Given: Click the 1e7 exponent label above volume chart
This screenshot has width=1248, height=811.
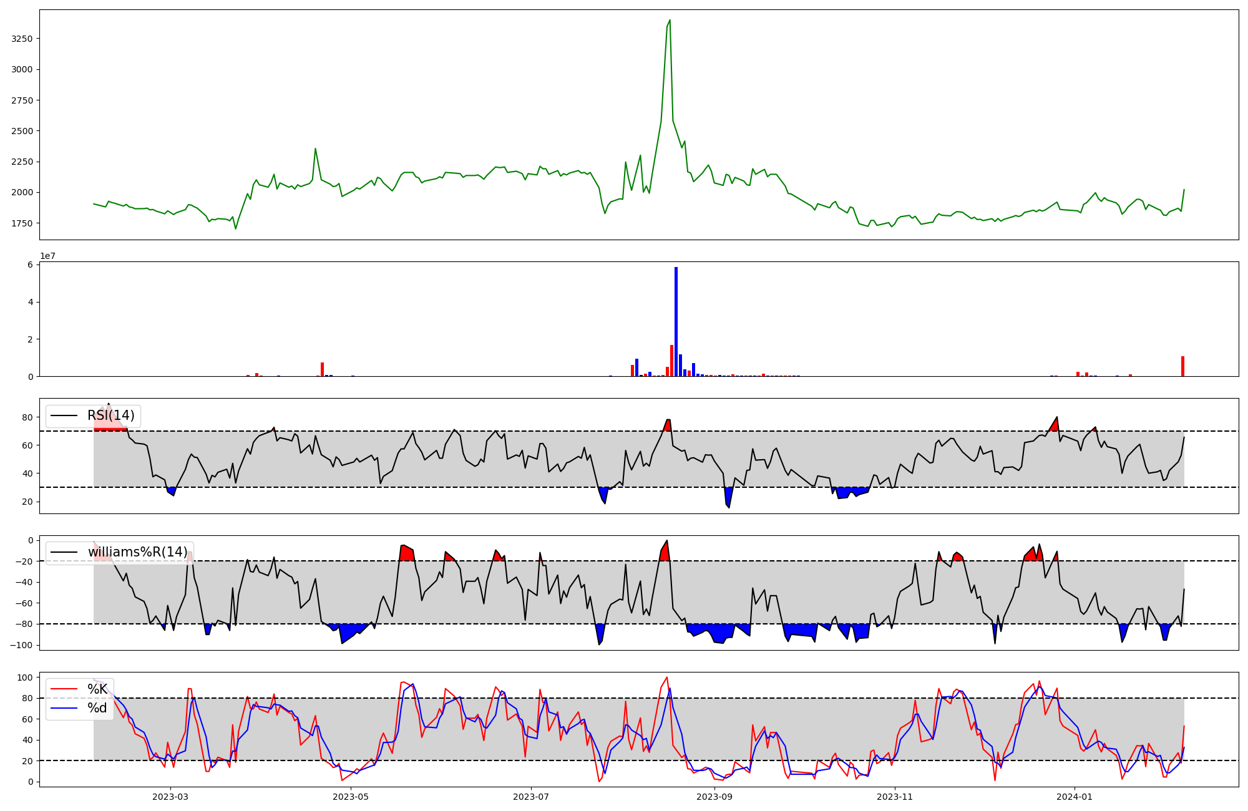Looking at the screenshot, I should click(49, 256).
